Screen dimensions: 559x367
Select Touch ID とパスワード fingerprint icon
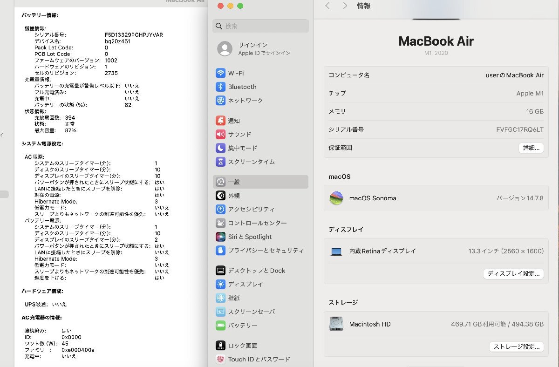(220, 359)
